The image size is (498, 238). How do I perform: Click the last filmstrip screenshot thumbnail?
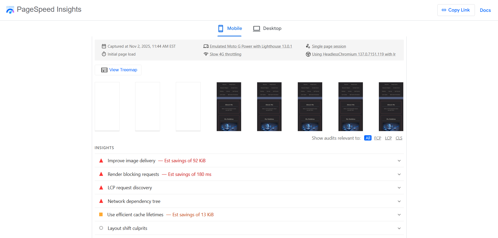click(x=391, y=106)
